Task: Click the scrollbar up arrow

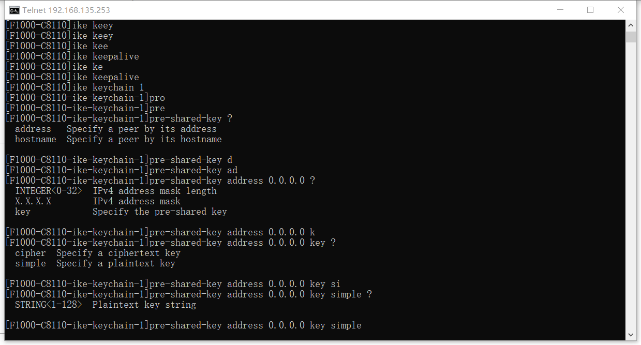Action: 631,25
